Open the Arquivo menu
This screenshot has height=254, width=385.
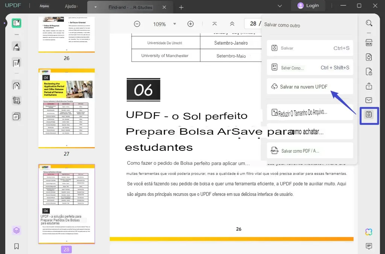pyautogui.click(x=44, y=6)
